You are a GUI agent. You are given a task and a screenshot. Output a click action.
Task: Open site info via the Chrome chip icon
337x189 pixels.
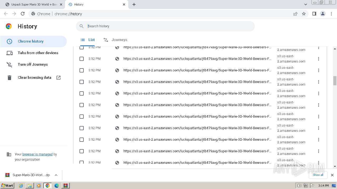click(x=33, y=14)
